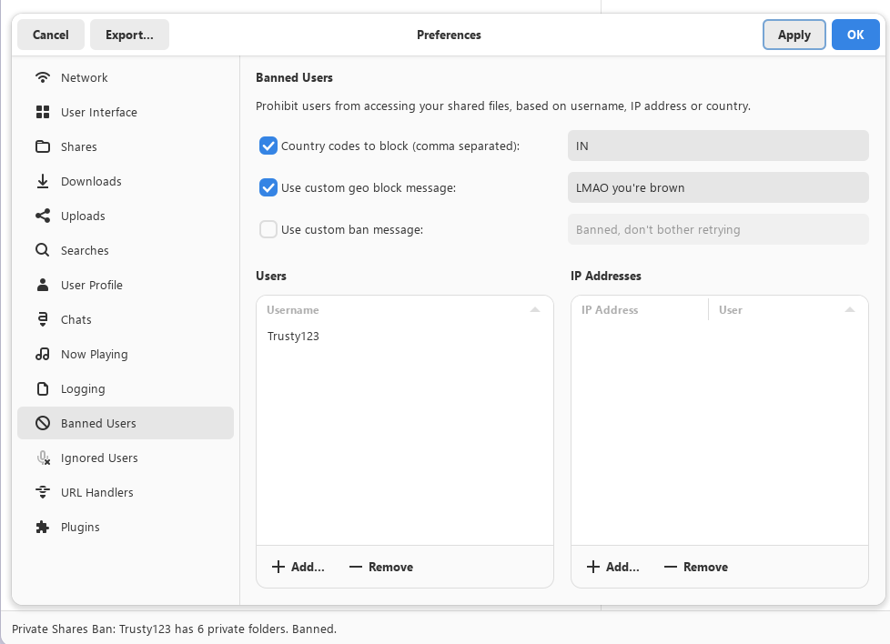Click the Cancel button
The height and width of the screenshot is (644, 890).
[x=51, y=35]
